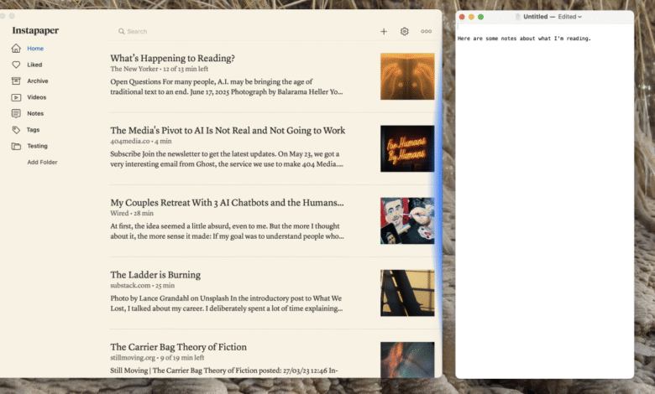Click the excerpt beginning 'Open Questions For many people'
The width and height of the screenshot is (655, 394).
[x=227, y=86]
